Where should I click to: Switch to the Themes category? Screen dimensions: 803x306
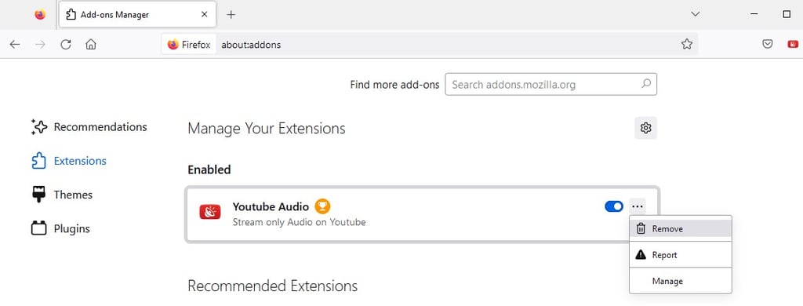pos(62,195)
